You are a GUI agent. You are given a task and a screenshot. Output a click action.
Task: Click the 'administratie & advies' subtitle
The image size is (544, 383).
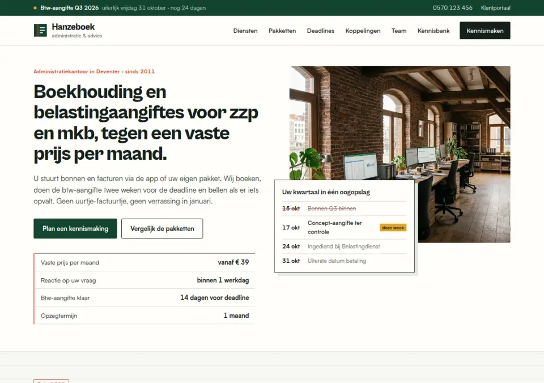(77, 36)
